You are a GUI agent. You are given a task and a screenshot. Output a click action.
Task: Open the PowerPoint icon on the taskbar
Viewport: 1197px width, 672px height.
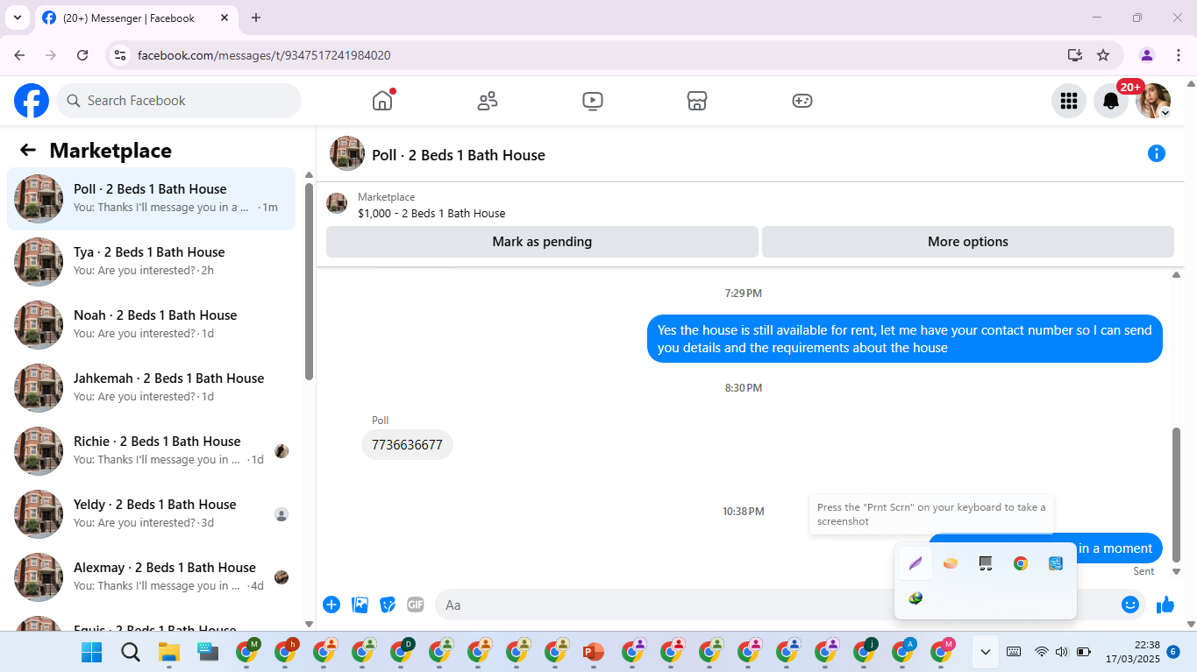594,652
